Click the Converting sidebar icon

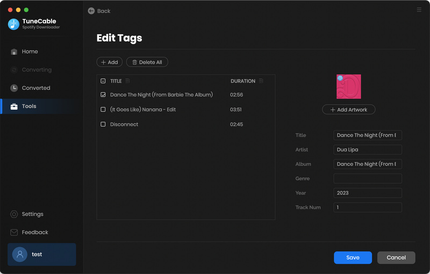(x=14, y=70)
